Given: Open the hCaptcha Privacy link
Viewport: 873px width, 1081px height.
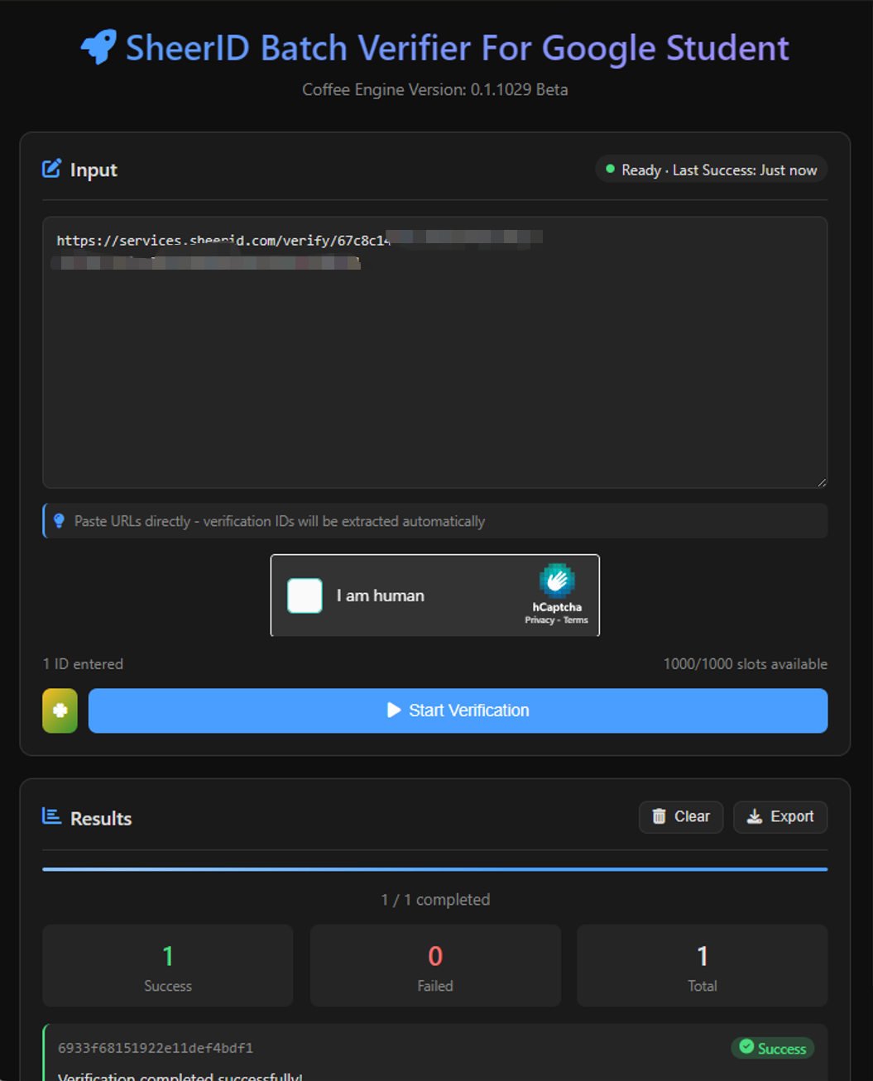Looking at the screenshot, I should pos(539,619).
